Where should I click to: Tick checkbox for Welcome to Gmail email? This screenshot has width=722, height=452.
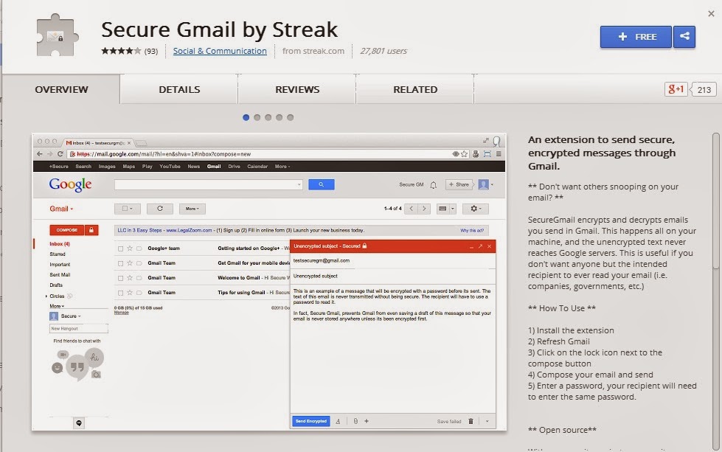[121, 278]
